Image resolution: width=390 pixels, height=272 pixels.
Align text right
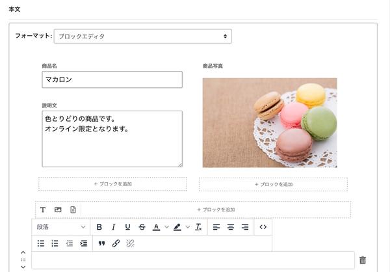245,227
